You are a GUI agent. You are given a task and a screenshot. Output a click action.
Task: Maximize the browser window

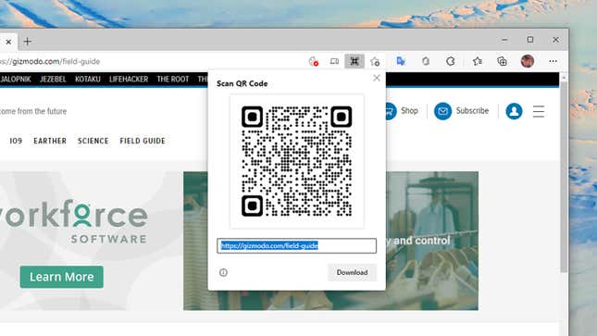pos(530,40)
